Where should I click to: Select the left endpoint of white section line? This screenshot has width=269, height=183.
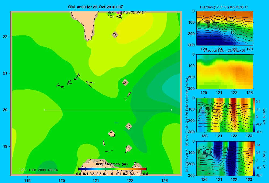tap(45, 110)
